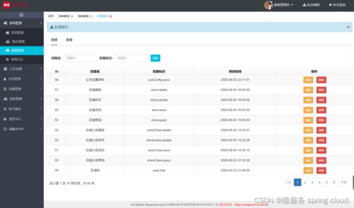Click orange edit button for storeClass:delete row
The width and height of the screenshot is (354, 208).
tap(308, 130)
